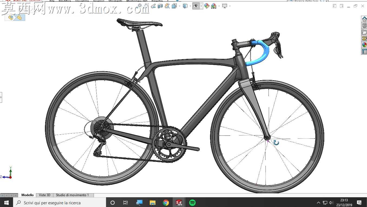Expand the View Settings dropdown arrow
Image resolution: width=367 pixels, height=207 pixels.
pos(230,6)
